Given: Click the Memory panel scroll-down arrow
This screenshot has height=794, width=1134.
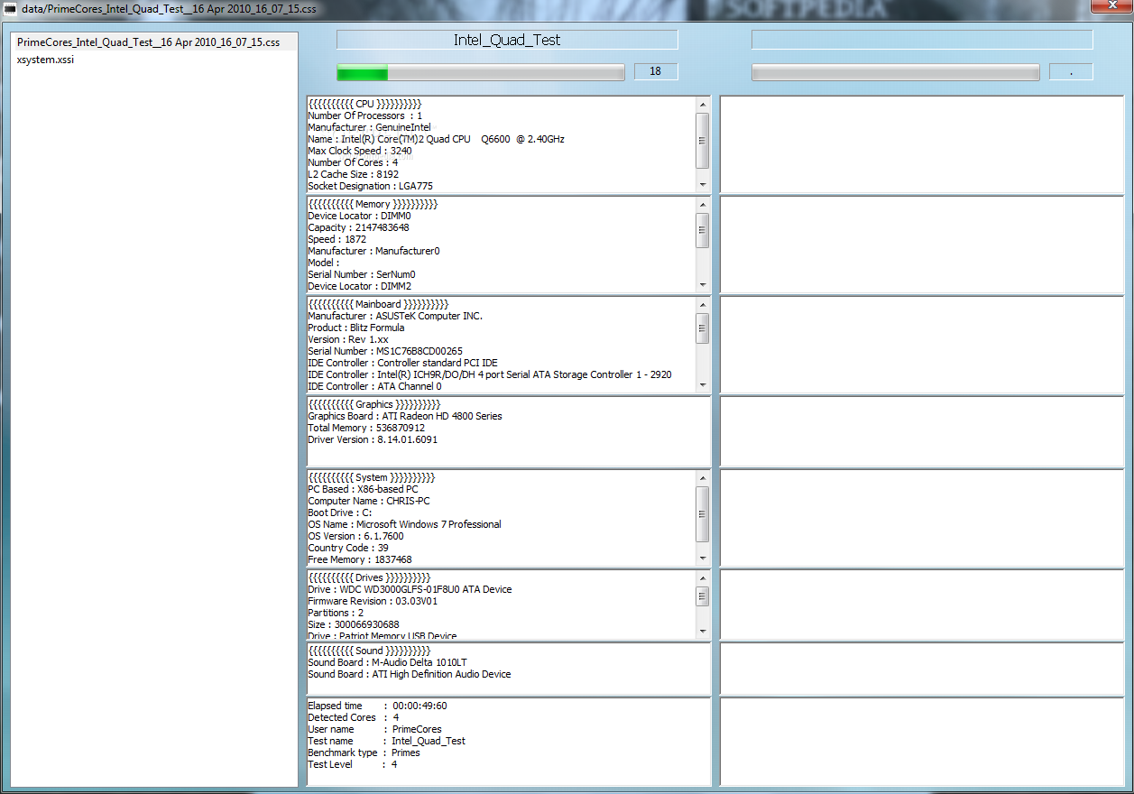Looking at the screenshot, I should [703, 285].
